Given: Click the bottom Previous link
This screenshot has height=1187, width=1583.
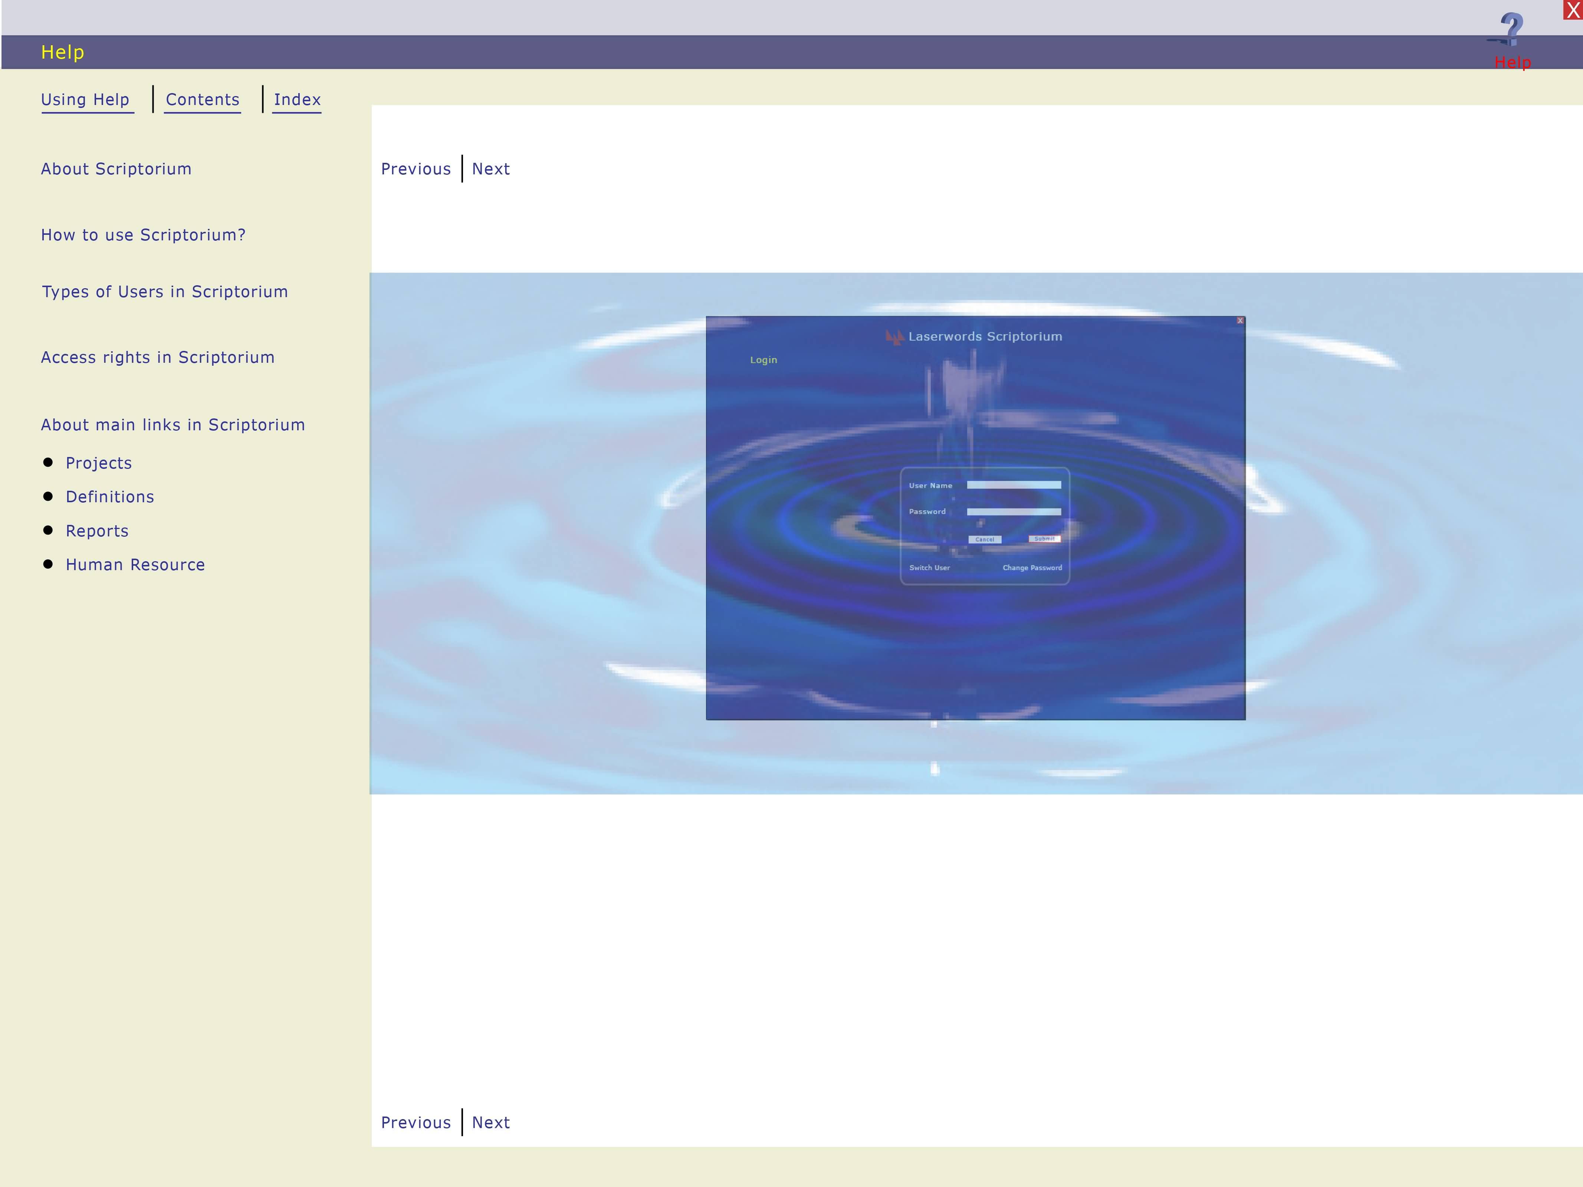Looking at the screenshot, I should (415, 1122).
